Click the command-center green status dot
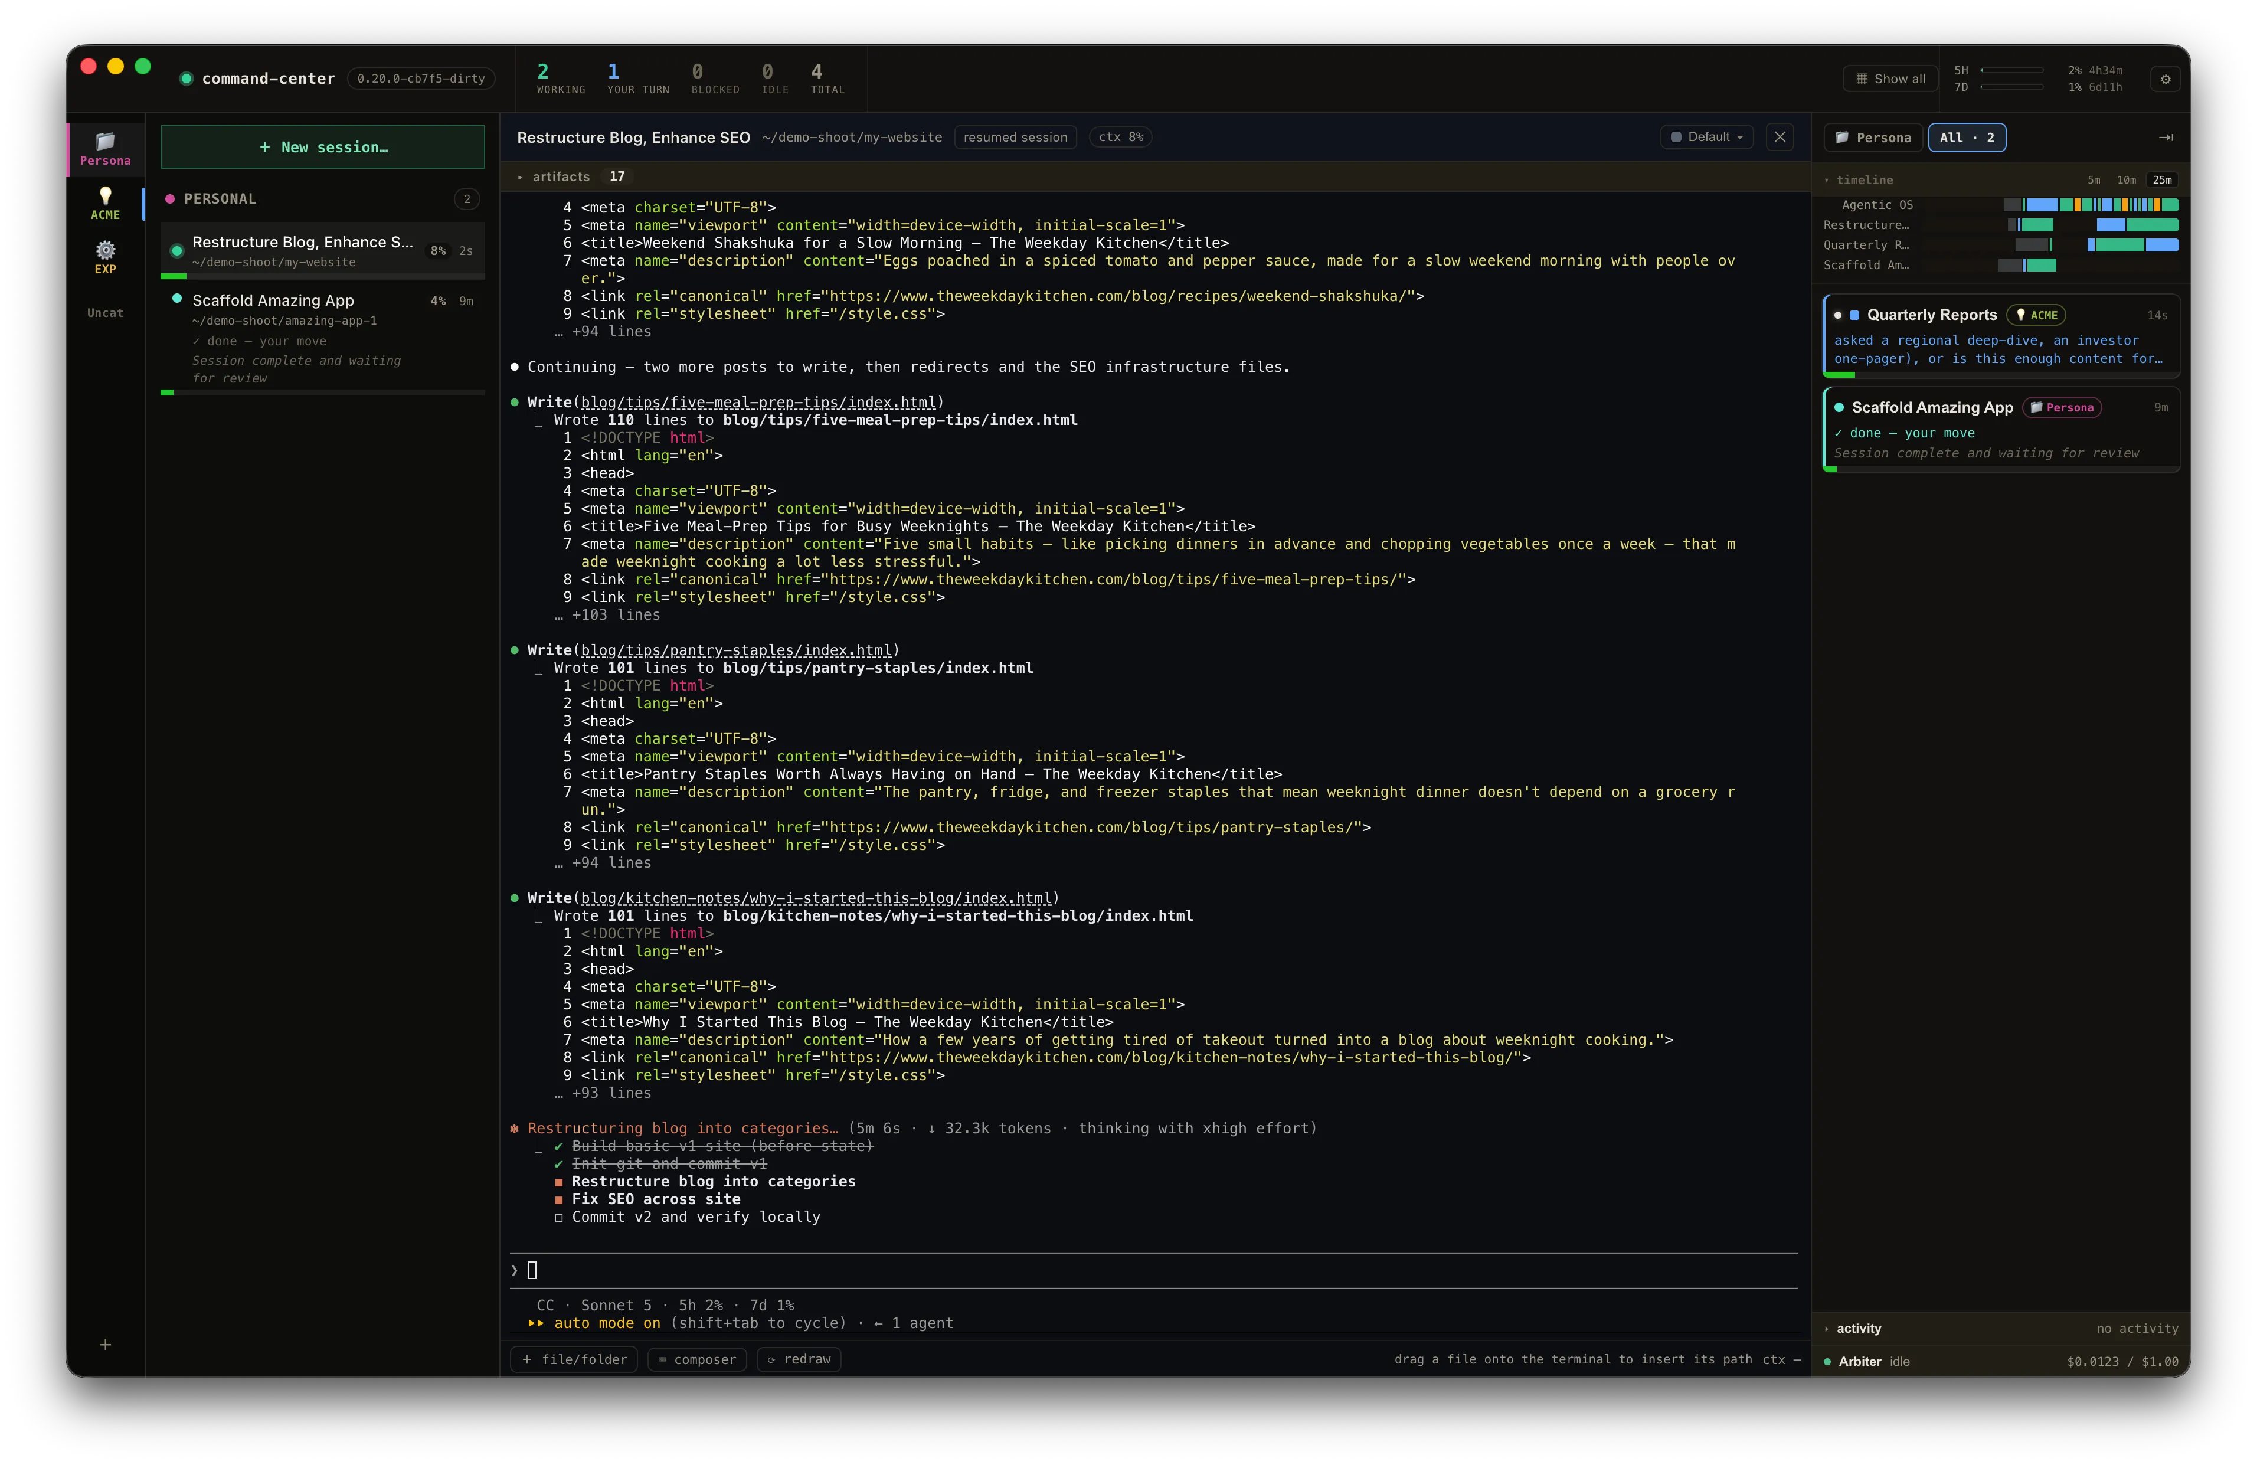 [187, 79]
